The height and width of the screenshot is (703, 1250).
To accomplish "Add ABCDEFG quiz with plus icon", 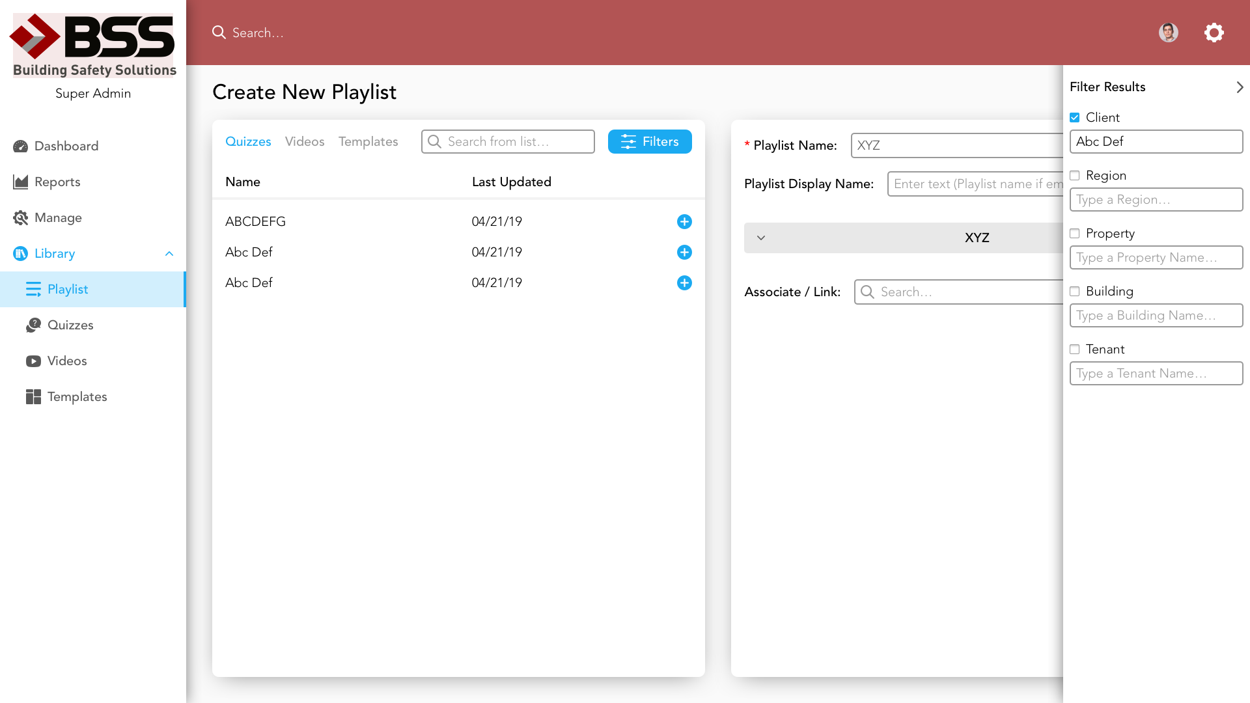I will (684, 222).
